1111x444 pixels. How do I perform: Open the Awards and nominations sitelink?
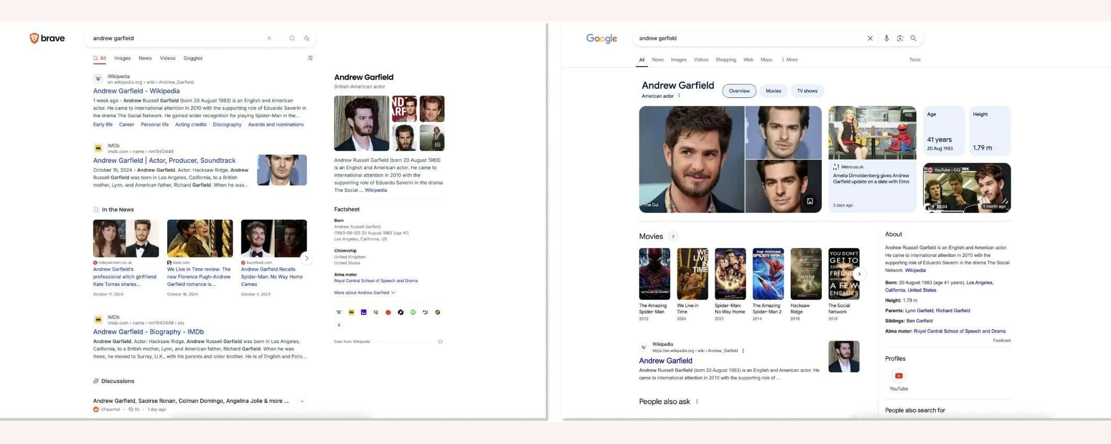(276, 125)
